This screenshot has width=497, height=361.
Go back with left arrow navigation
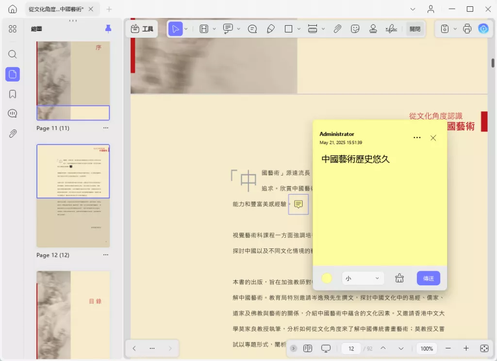tap(134, 348)
